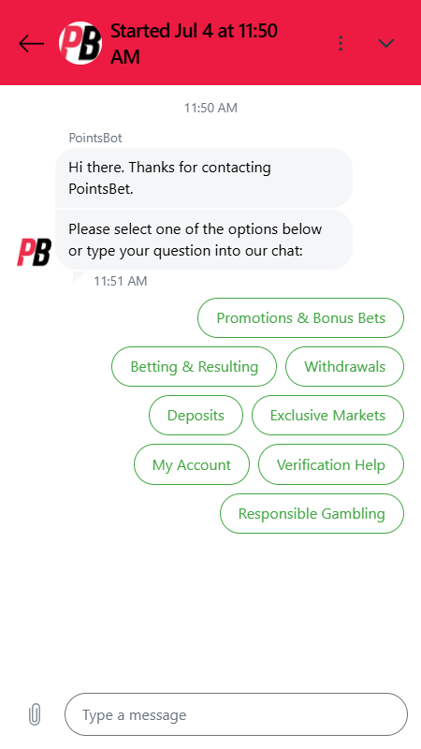Go back using the header arrow
This screenshot has height=749, width=421.
click(32, 43)
